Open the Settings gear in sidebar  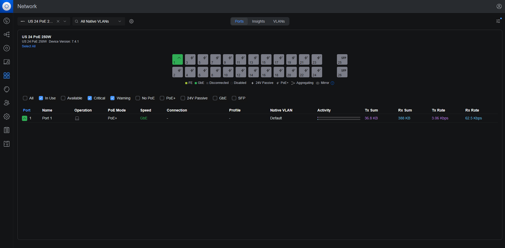pyautogui.click(x=6, y=116)
